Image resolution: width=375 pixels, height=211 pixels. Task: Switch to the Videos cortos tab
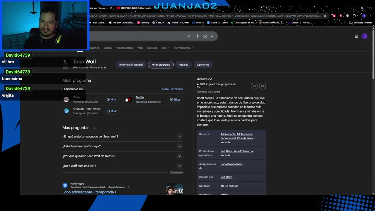(x=125, y=48)
